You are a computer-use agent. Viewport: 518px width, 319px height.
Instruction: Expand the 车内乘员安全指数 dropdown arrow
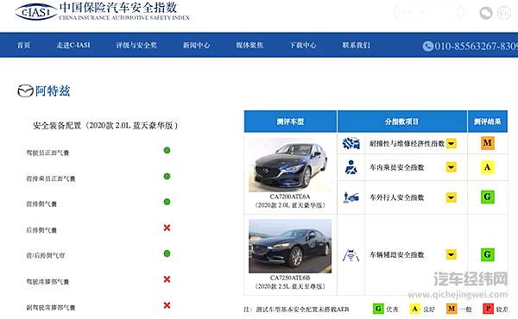pyautogui.click(x=452, y=167)
